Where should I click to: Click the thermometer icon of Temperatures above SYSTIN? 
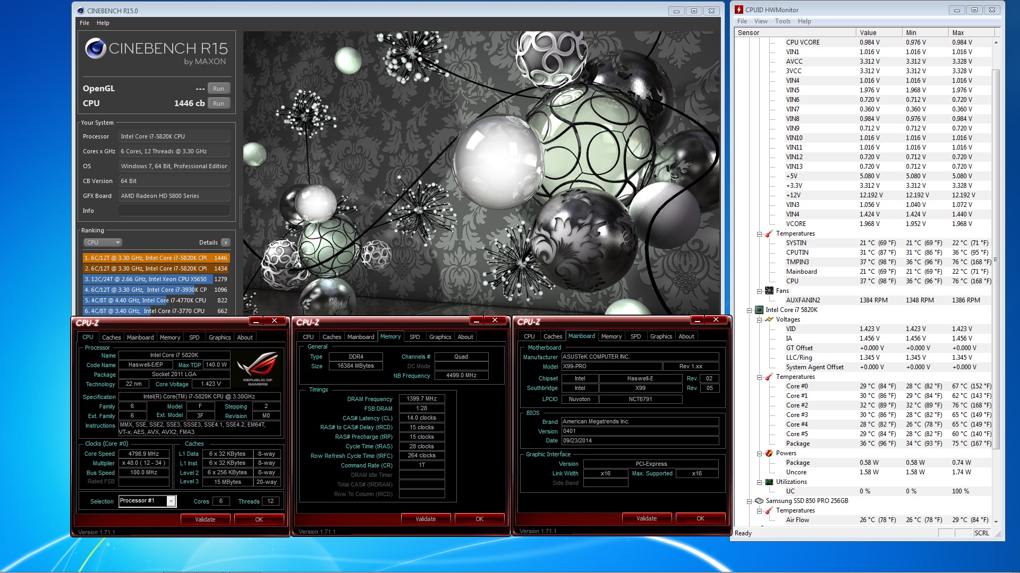769,233
